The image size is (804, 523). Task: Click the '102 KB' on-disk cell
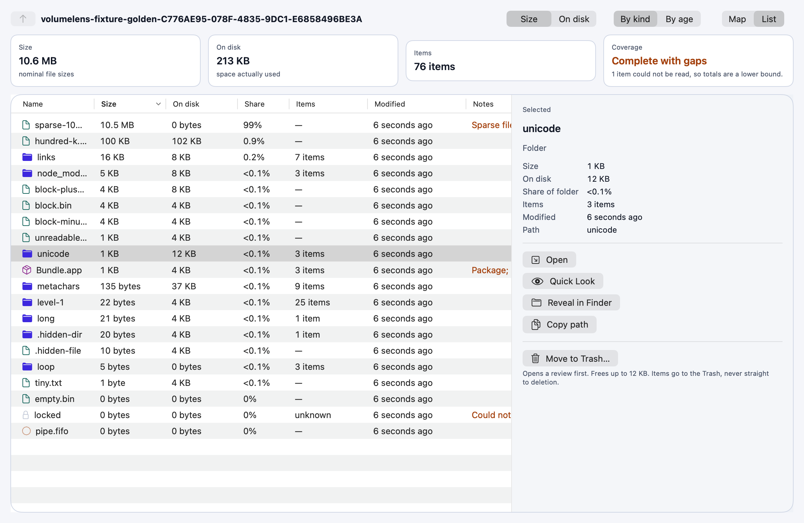coord(187,141)
